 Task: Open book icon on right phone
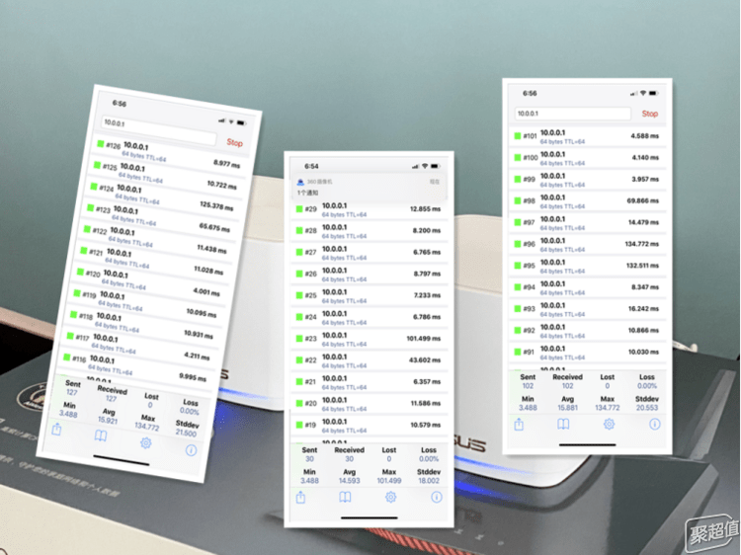tap(563, 425)
